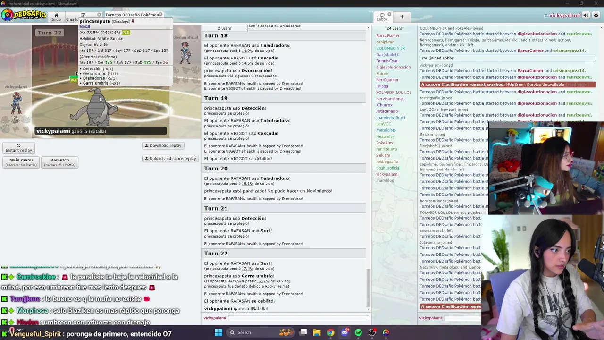The height and width of the screenshot is (340, 604).
Task: Select FOLAGOR LOL LOL in the user list
Action: (394, 93)
